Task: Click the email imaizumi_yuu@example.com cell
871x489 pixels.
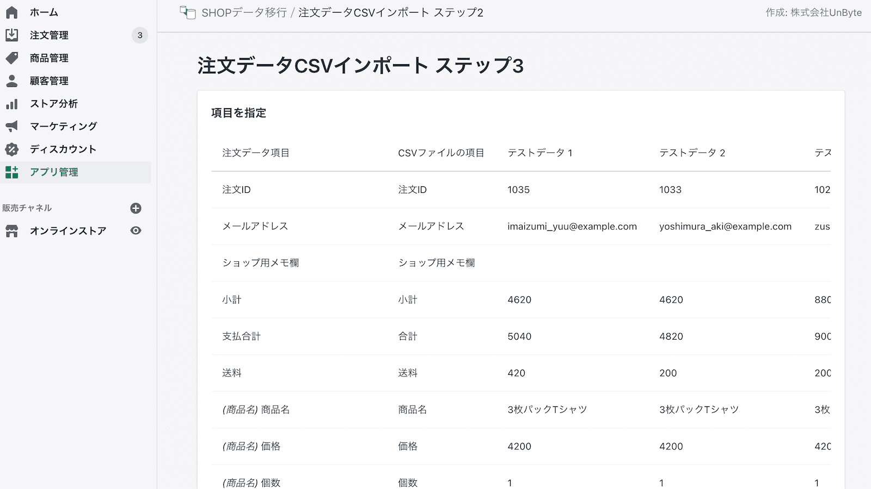Action: 572,226
